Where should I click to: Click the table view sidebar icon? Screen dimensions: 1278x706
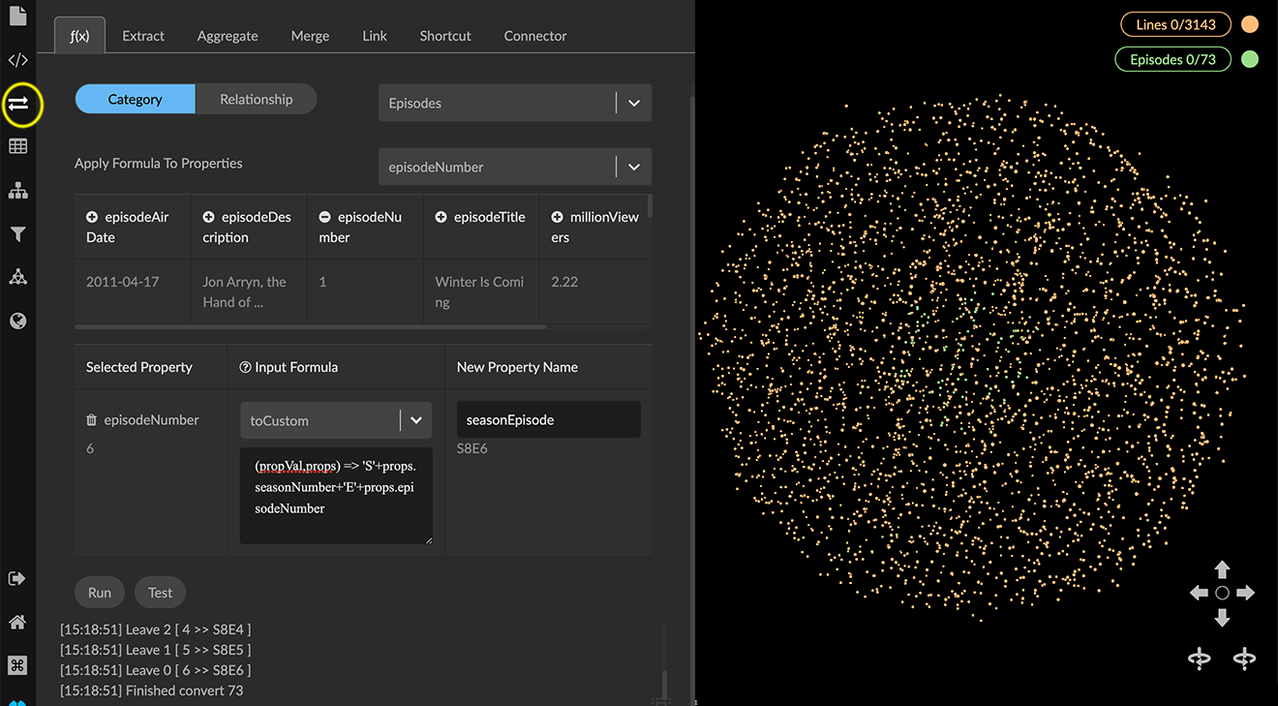17,146
